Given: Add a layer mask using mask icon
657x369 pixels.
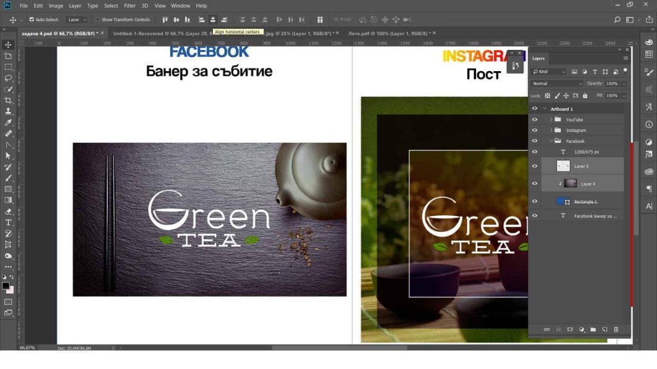Looking at the screenshot, I should (570, 330).
